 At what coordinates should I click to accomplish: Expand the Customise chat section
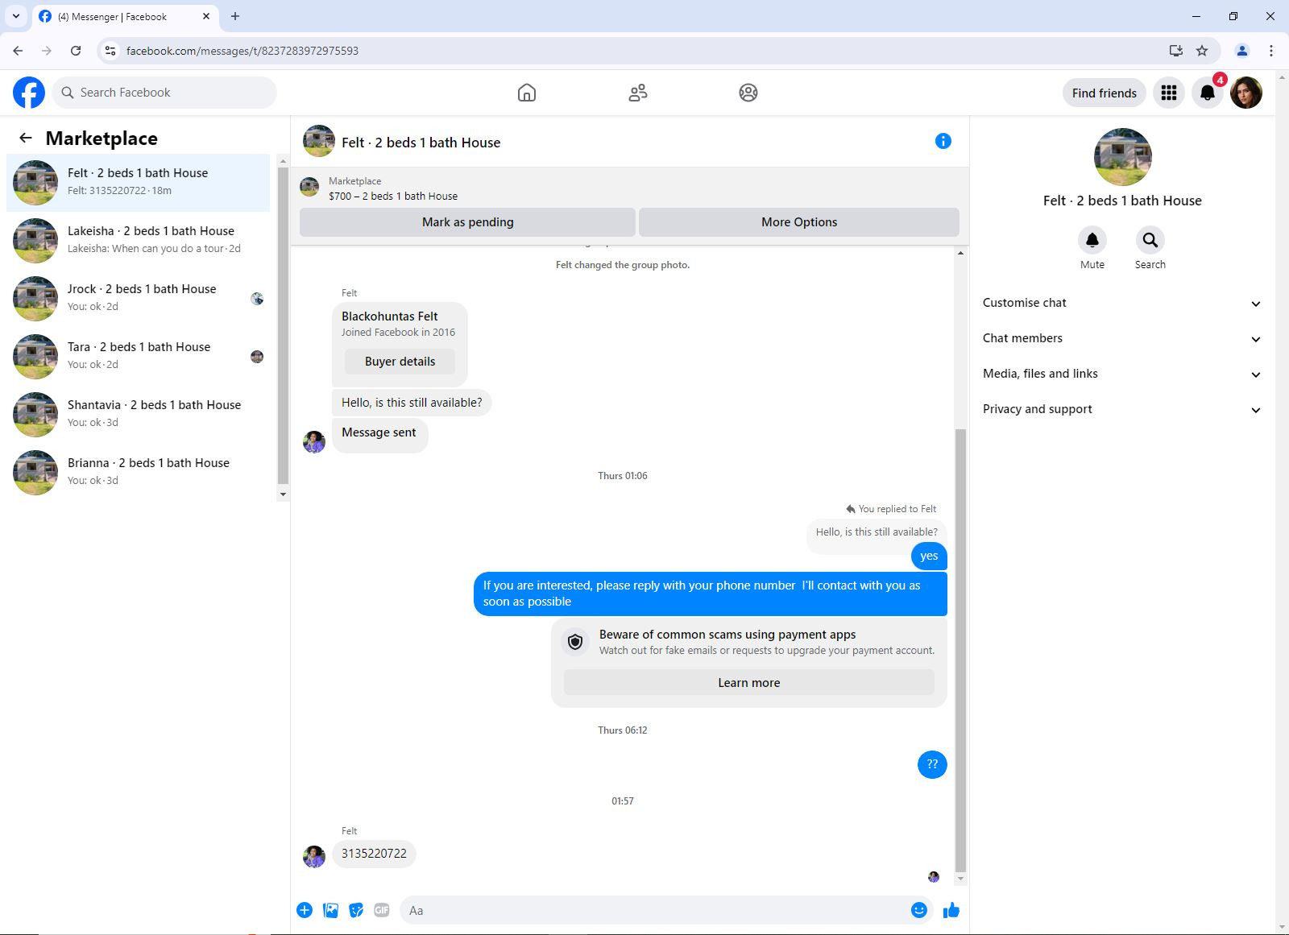1121,303
